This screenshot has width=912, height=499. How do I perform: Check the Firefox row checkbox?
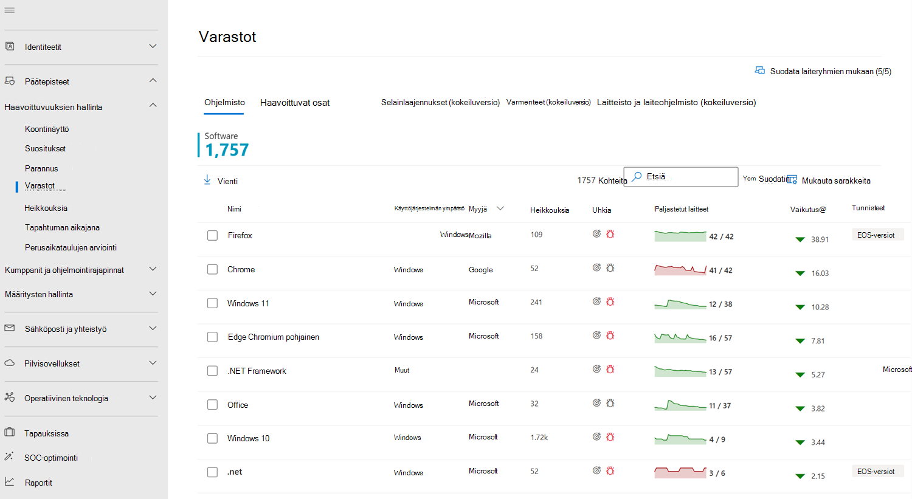tap(212, 235)
